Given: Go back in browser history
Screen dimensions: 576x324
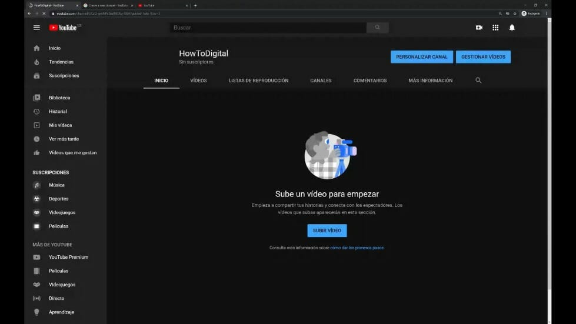Looking at the screenshot, I should [29, 14].
